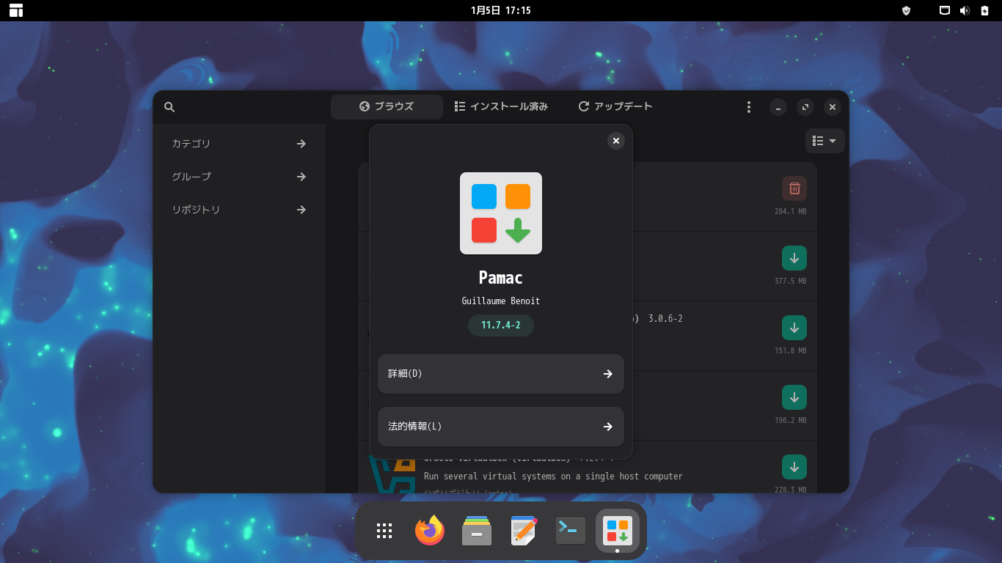Expand the リポジトリ sidebar entry
1002x563 pixels.
239,210
